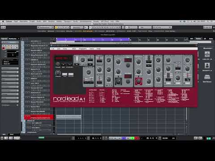The width and height of the screenshot is (215, 161).
Task: Click the search field in the Media tab
Action: click(x=200, y=42)
